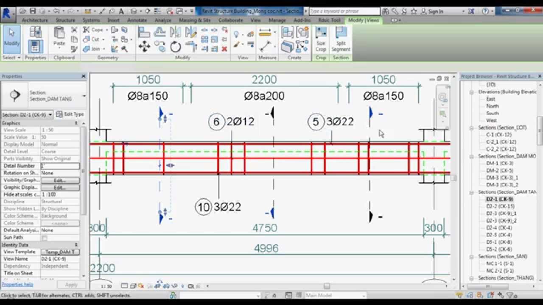Click the Detail Number input field

[60, 166]
